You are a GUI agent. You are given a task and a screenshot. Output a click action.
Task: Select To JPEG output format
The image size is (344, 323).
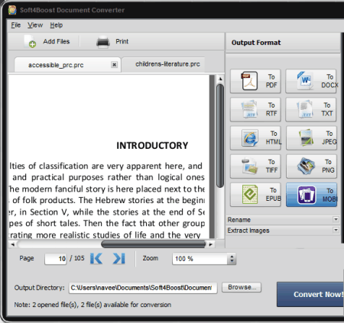311,137
